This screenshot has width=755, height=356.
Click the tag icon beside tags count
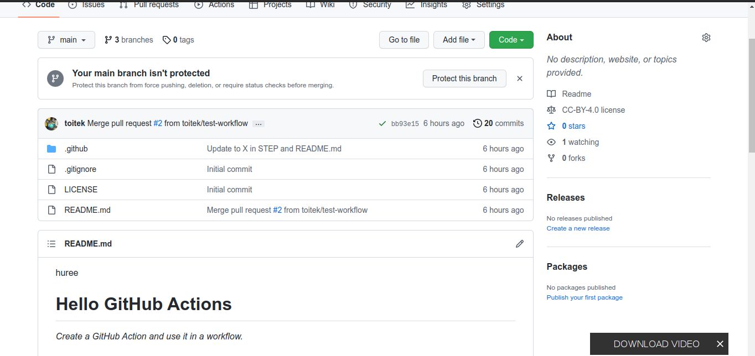pyautogui.click(x=167, y=40)
